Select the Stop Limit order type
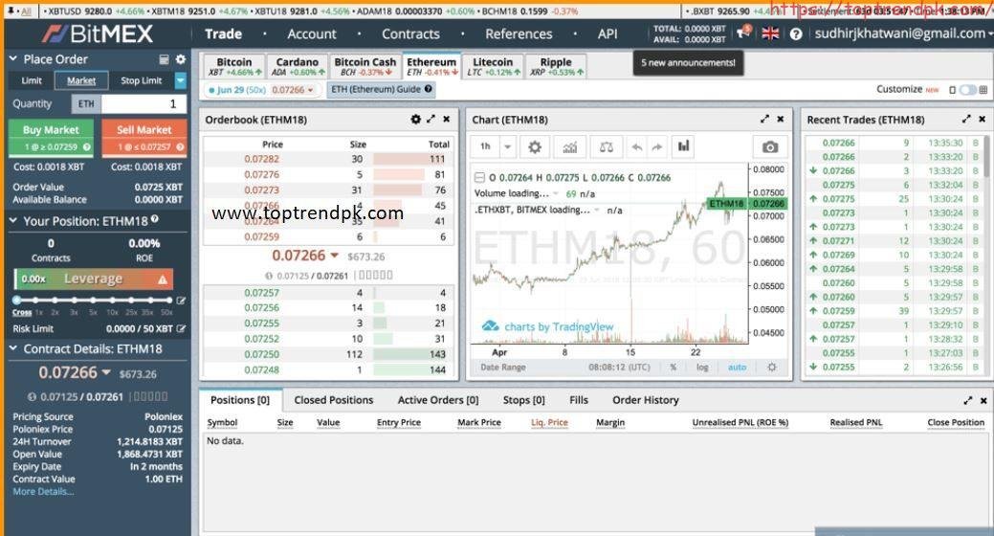 click(141, 80)
